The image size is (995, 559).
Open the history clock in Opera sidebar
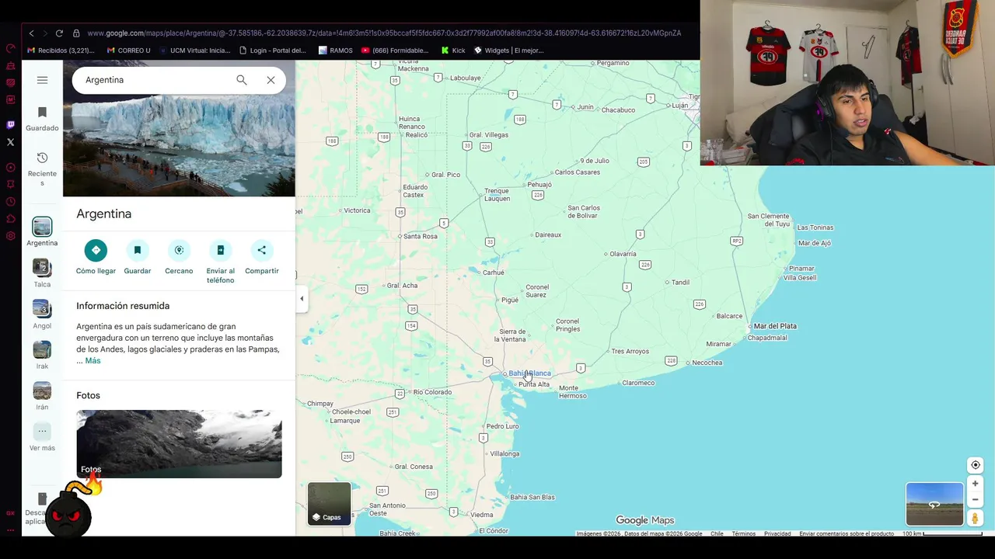pyautogui.click(x=10, y=202)
